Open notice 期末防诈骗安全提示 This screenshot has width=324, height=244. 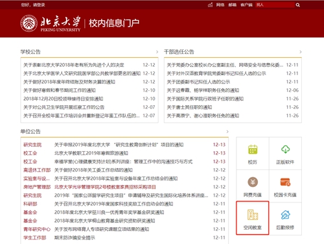coord(75,238)
